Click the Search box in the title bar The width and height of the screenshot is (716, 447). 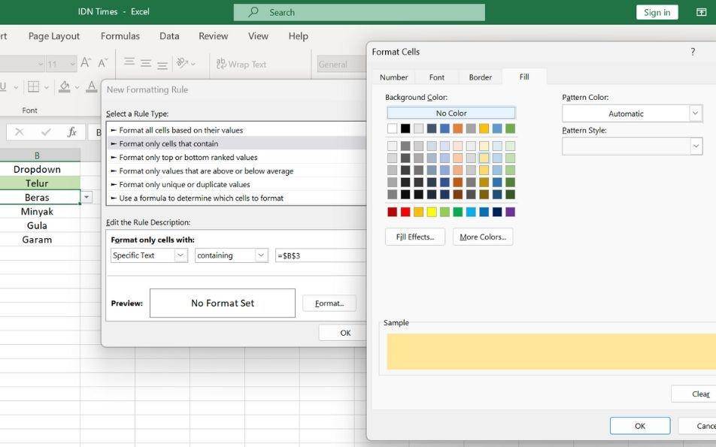point(359,12)
